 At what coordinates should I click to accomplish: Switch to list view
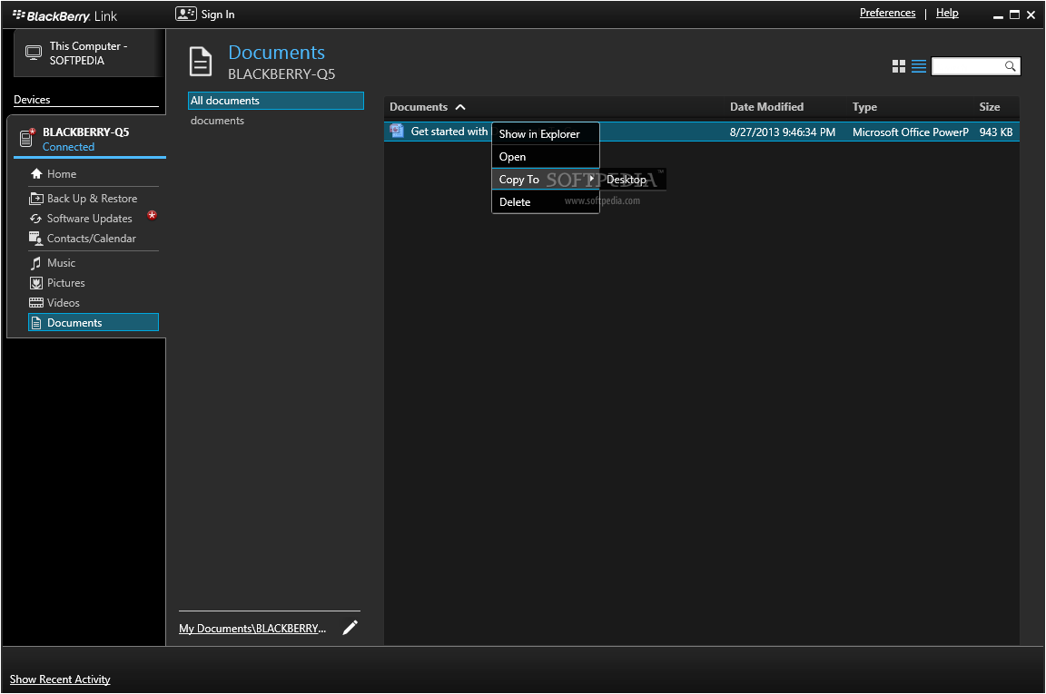[x=919, y=66]
